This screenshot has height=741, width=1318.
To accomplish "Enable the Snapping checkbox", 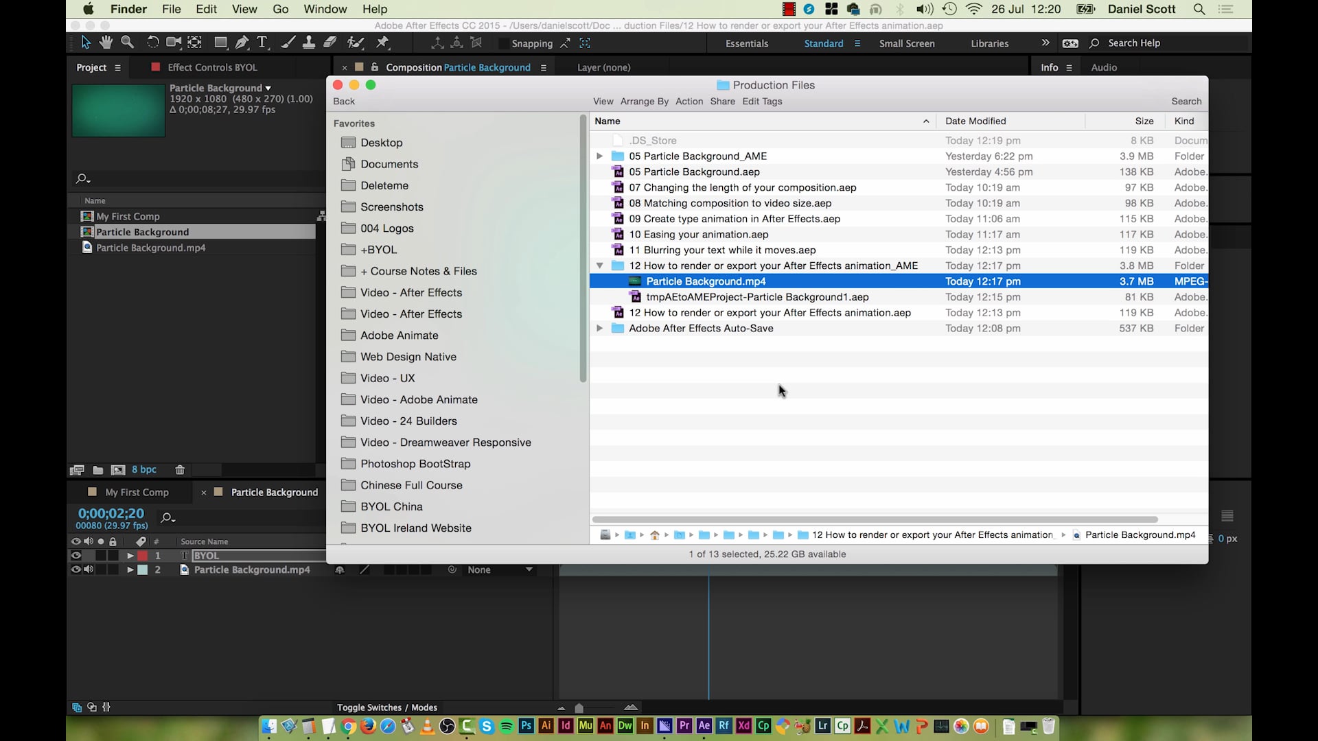I will [503, 43].
